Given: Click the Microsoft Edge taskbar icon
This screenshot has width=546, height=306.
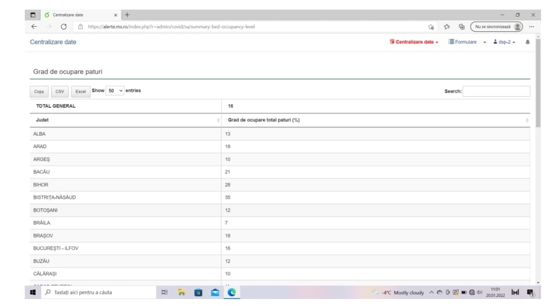Looking at the screenshot, I should click(232, 292).
